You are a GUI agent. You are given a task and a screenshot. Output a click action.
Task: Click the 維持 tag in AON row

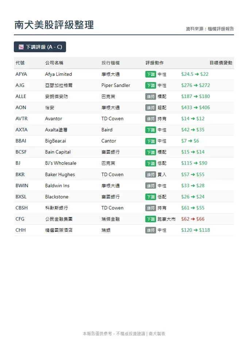[151, 108]
